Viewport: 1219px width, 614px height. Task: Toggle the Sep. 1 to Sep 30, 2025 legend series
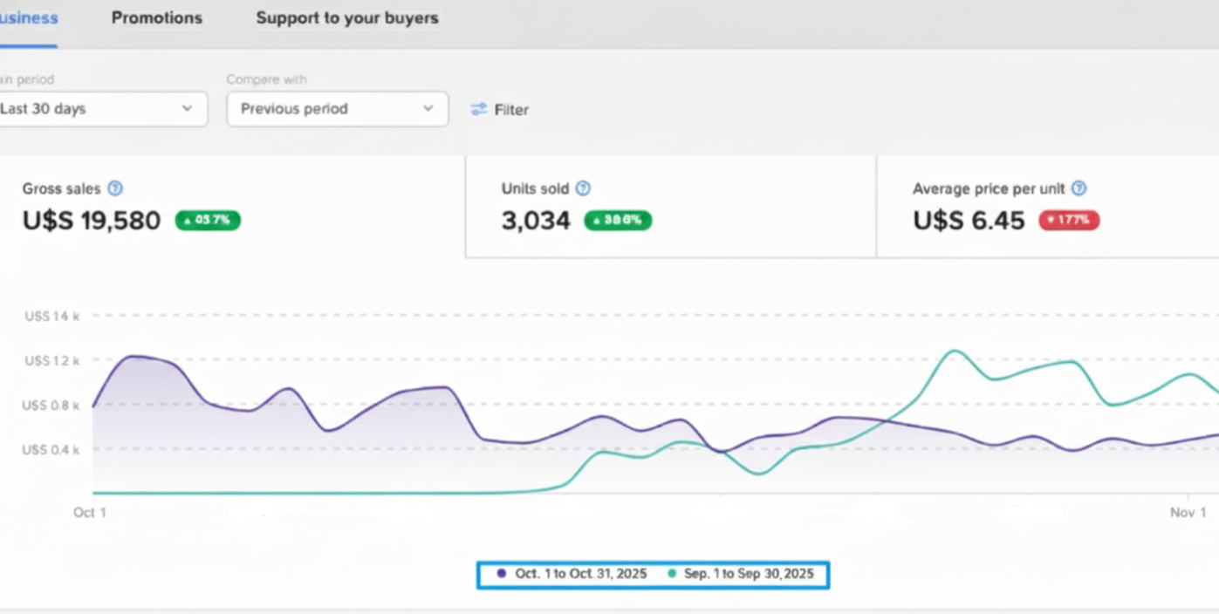(741, 574)
